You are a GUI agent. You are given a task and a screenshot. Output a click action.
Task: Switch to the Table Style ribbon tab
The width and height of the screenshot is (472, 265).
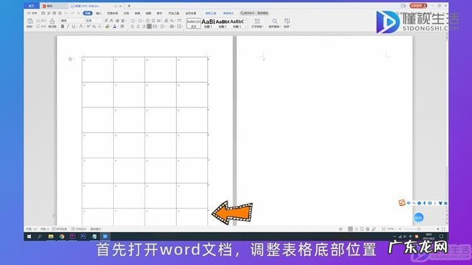point(229,13)
